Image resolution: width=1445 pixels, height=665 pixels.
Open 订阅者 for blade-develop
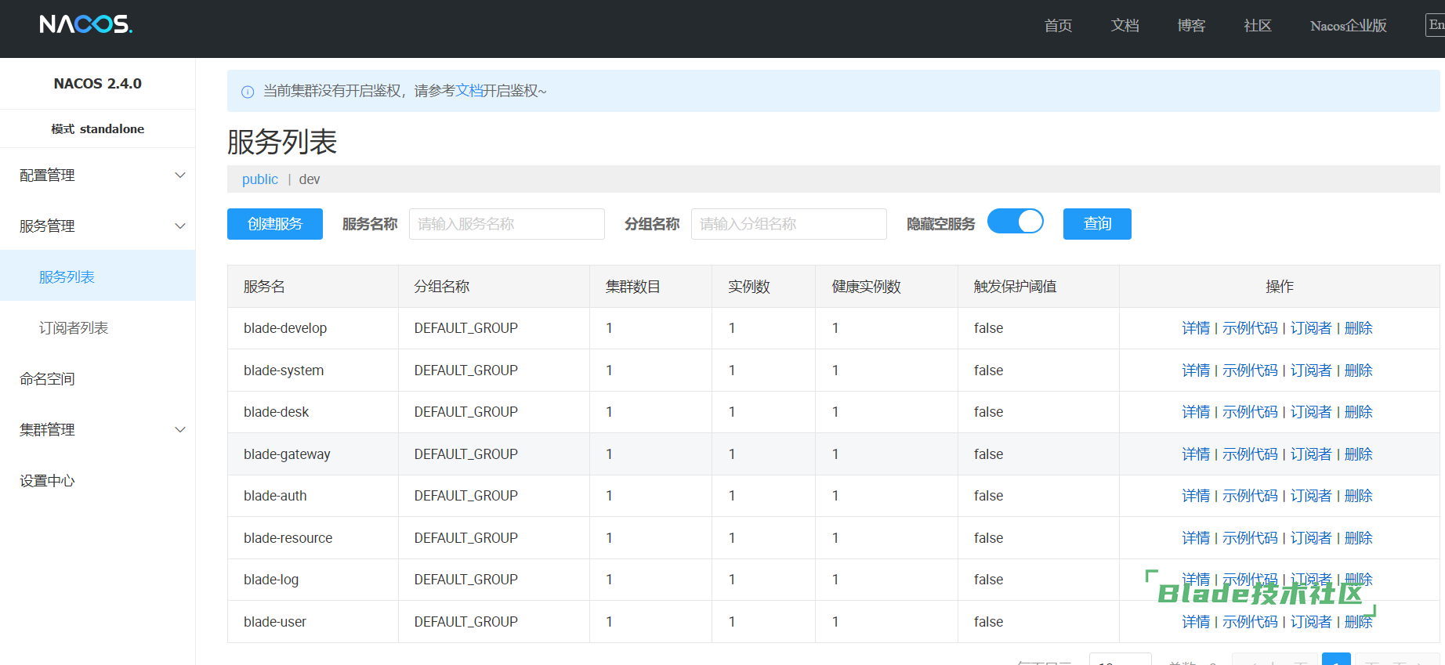point(1311,328)
